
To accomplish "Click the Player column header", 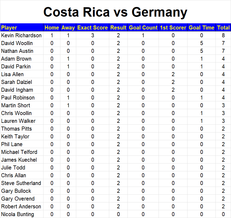I will [22, 28].
